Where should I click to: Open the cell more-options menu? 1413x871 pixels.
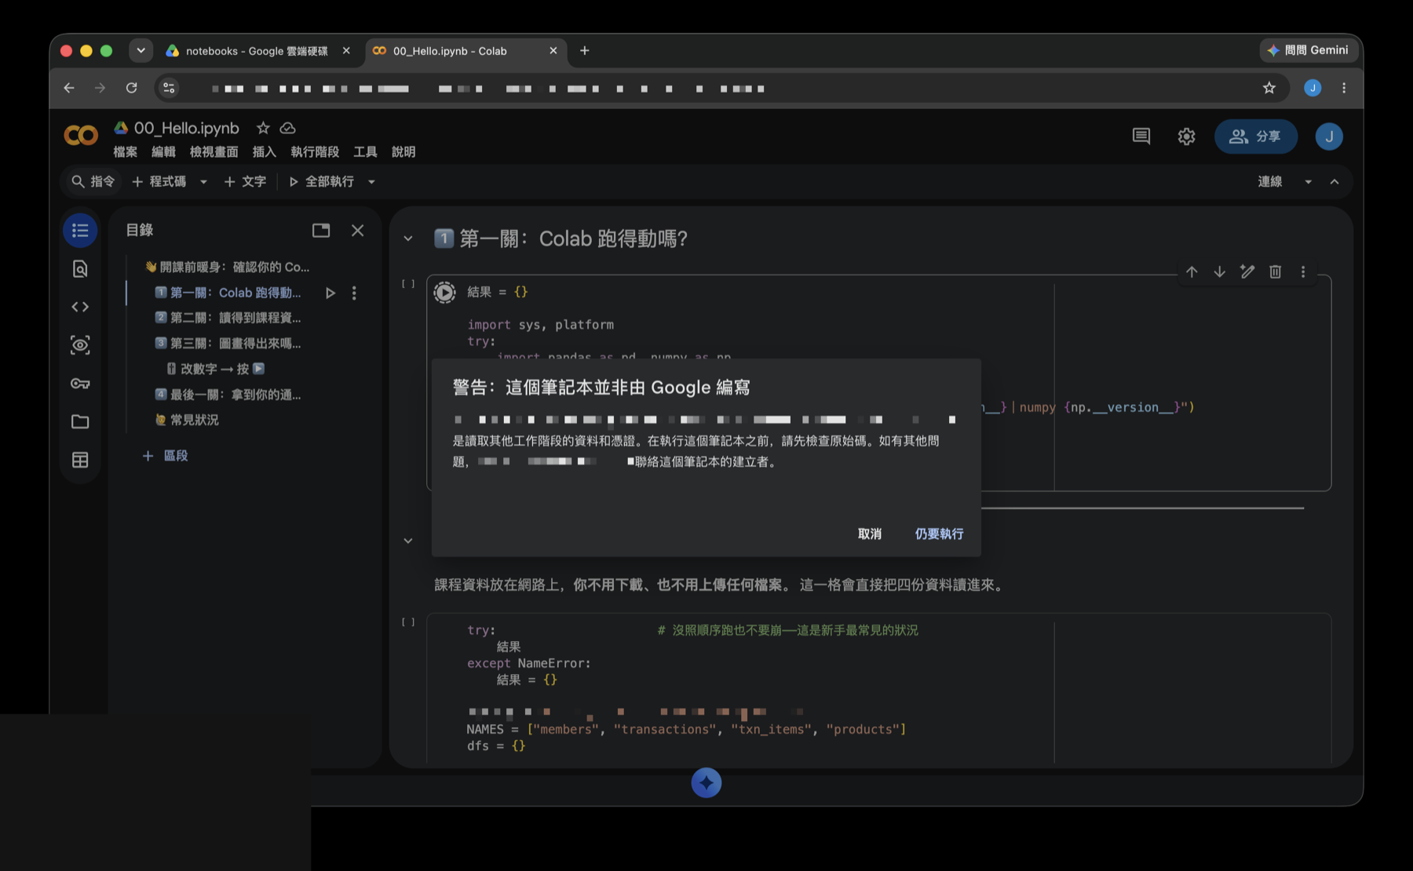coord(1303,272)
